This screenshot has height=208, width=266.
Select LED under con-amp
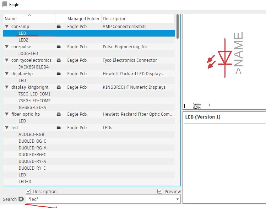tap(22, 33)
